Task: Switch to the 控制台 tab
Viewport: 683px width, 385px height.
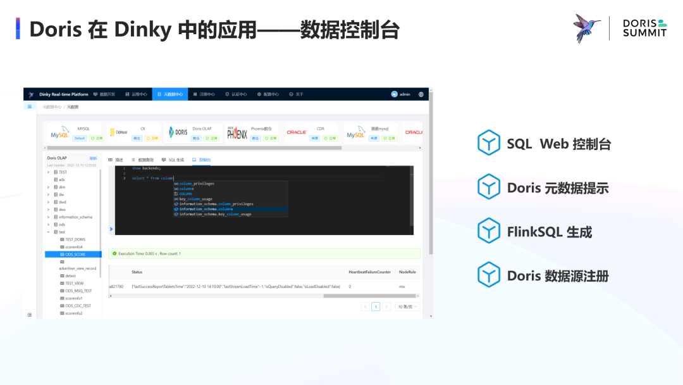Action: click(x=202, y=160)
